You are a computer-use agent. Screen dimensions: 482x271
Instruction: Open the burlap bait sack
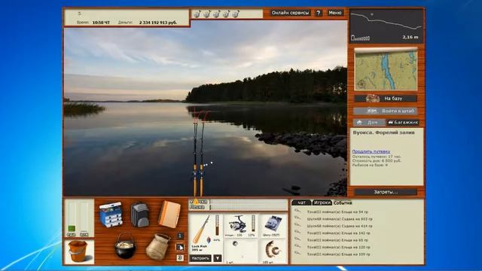click(x=157, y=247)
